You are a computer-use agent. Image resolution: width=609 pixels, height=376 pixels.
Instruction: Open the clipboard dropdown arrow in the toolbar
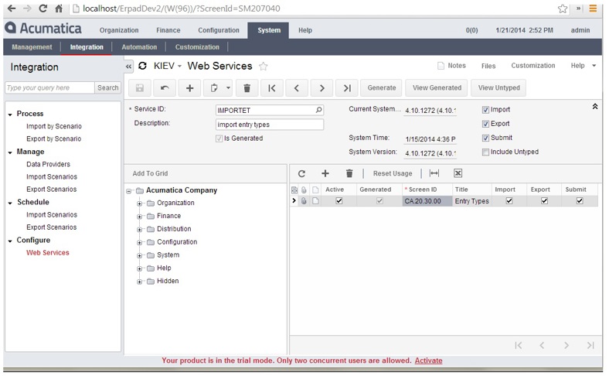tap(228, 88)
